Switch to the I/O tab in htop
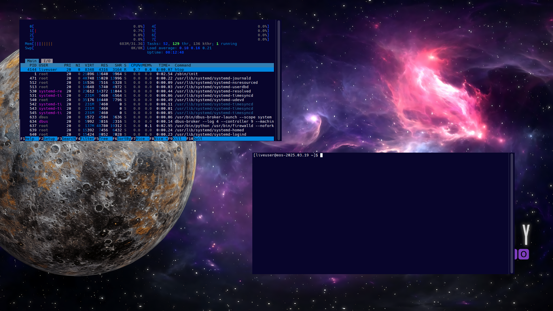This screenshot has width=553, height=311. click(47, 61)
